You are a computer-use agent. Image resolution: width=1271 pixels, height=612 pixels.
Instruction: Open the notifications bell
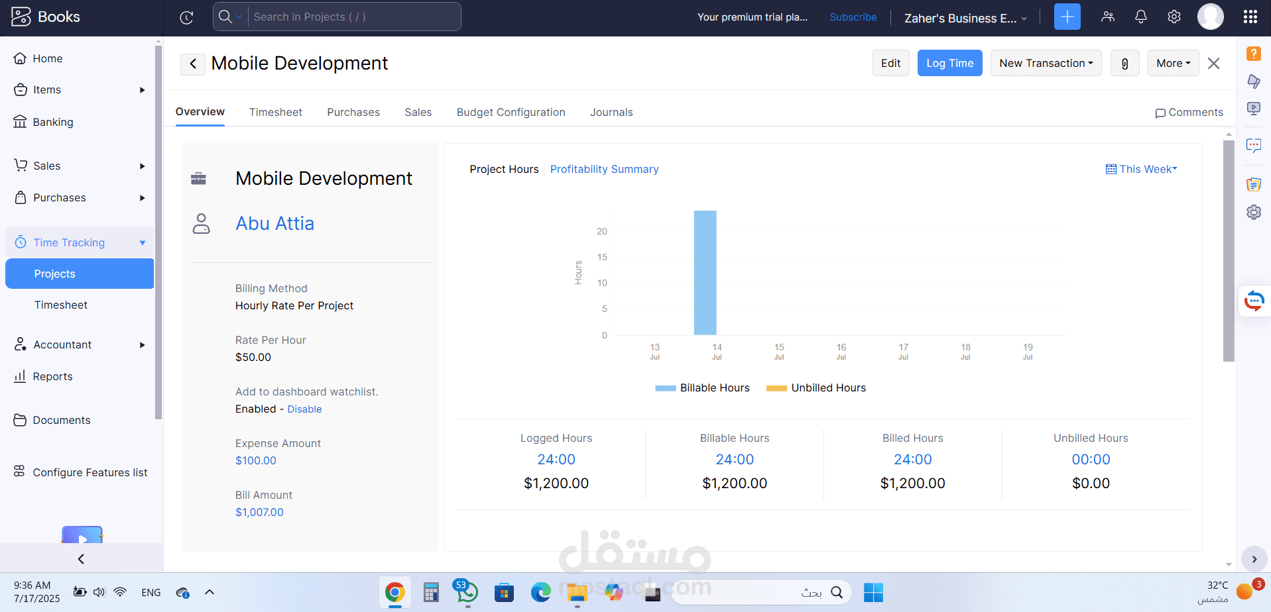(x=1140, y=17)
